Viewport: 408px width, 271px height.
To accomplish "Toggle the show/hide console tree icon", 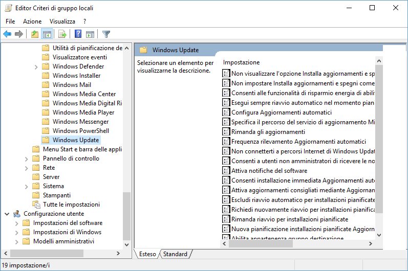I will (47, 34).
